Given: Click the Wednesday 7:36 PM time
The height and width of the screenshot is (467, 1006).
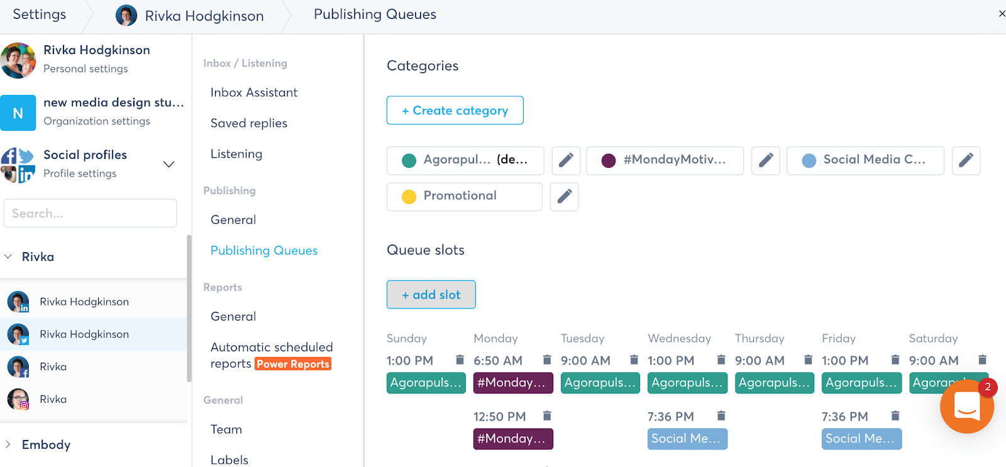Looking at the screenshot, I should (671, 417).
